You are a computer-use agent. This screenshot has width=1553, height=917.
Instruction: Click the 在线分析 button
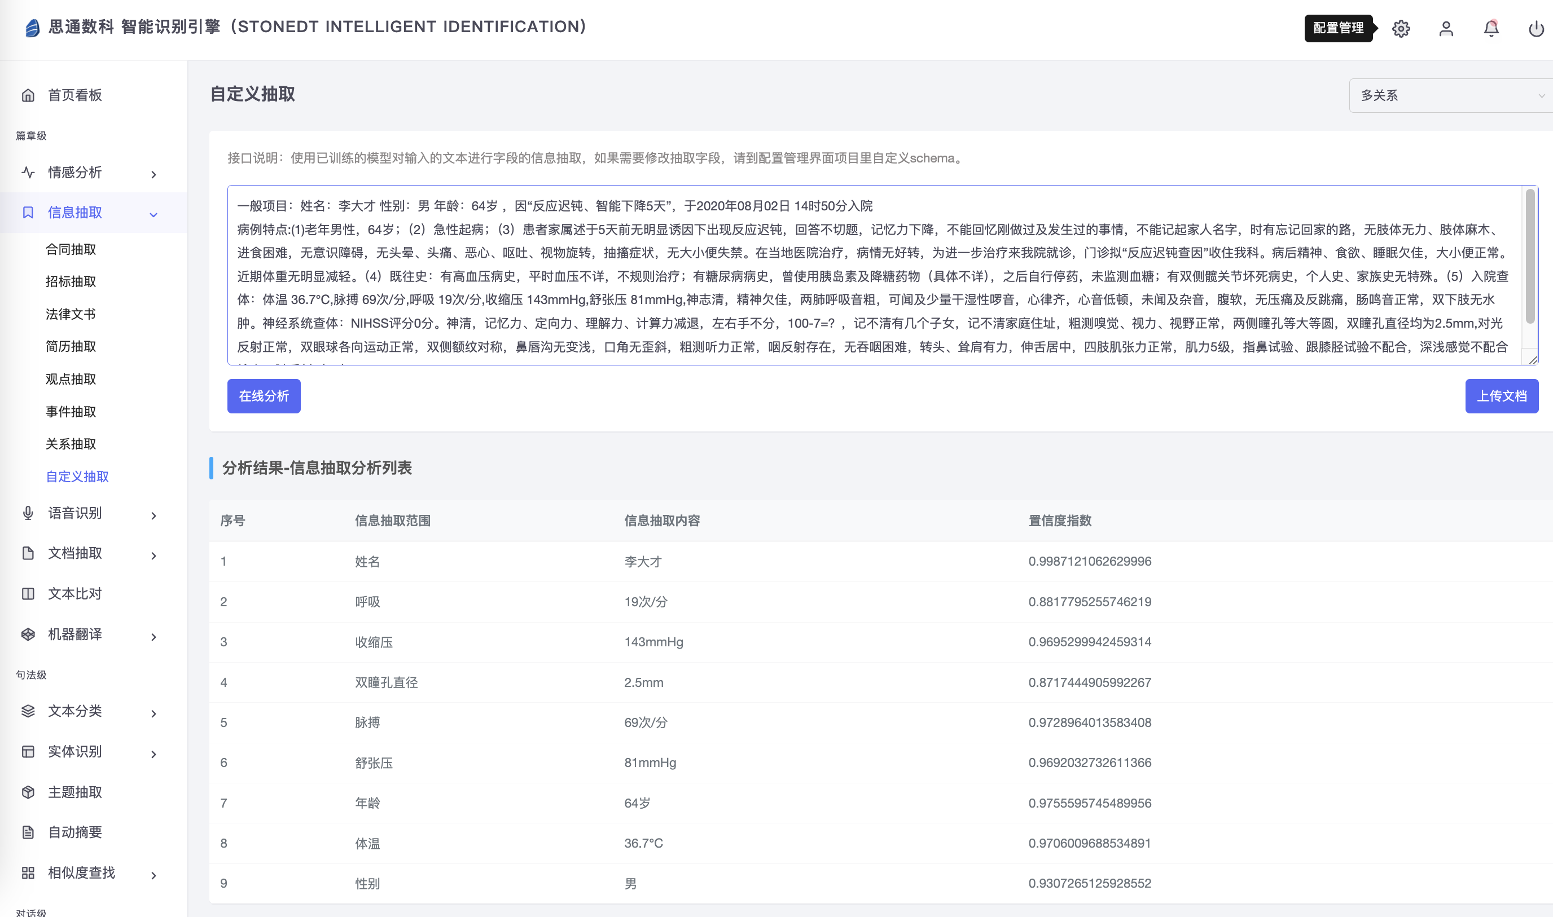[x=264, y=396]
